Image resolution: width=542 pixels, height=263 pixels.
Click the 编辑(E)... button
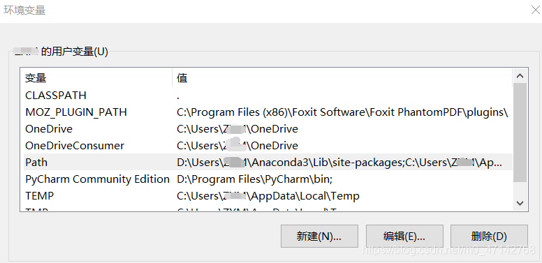(x=404, y=236)
